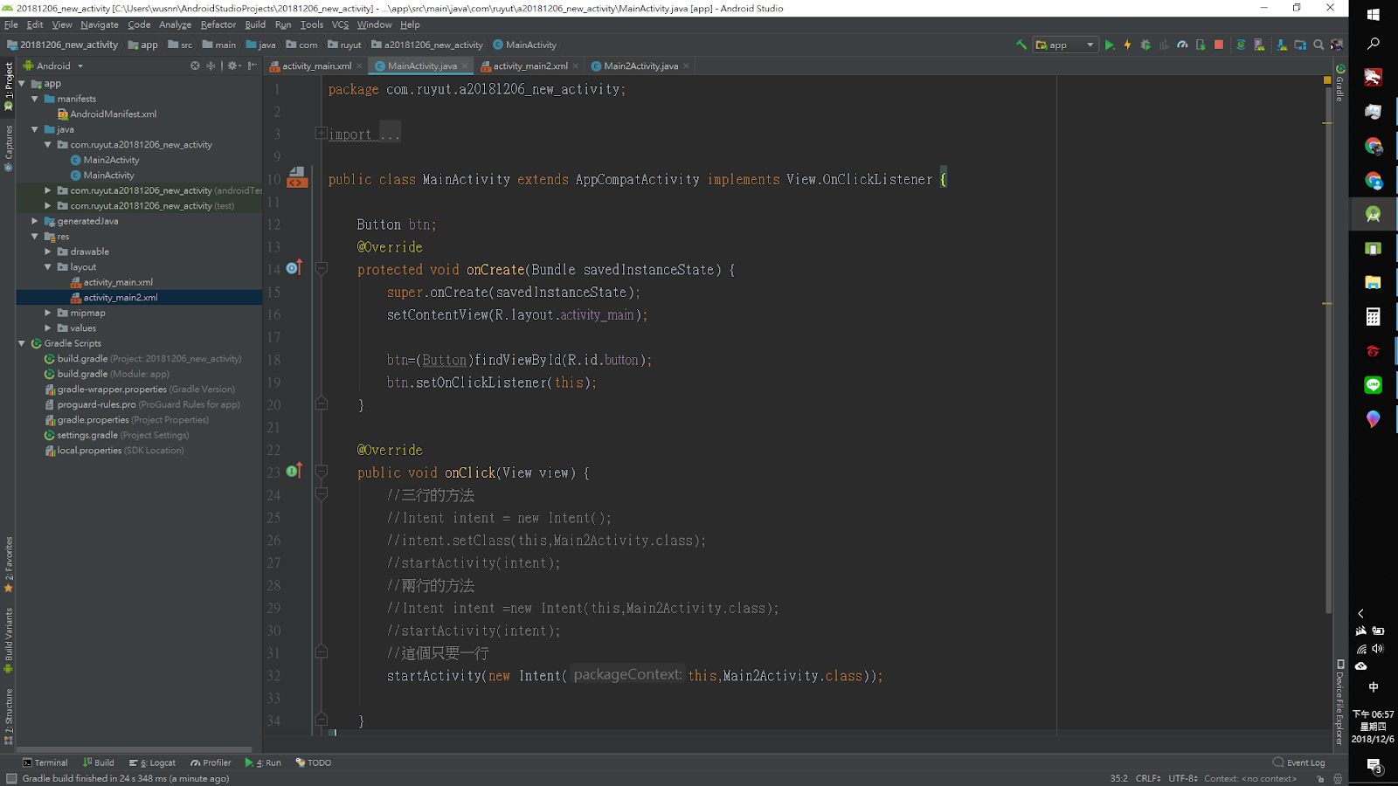Click implements gutter icon at line 23
Viewport: 1398px width, 786px height.
click(294, 471)
